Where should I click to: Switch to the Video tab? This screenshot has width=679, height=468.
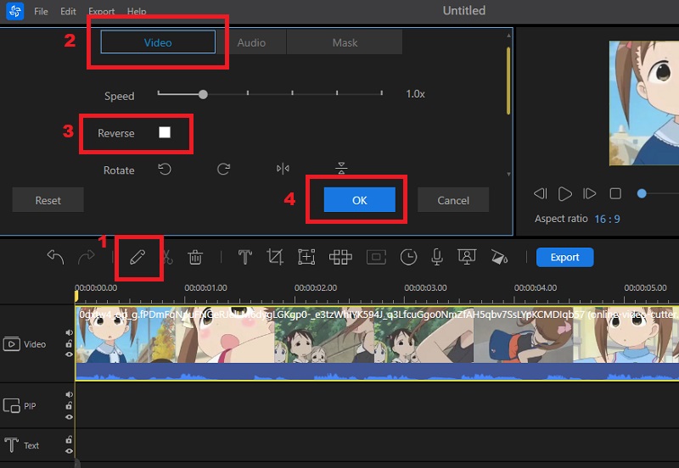(158, 42)
